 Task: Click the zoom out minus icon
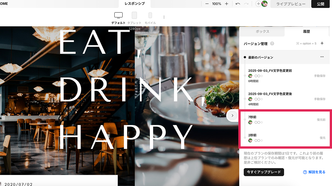pos(207,4)
